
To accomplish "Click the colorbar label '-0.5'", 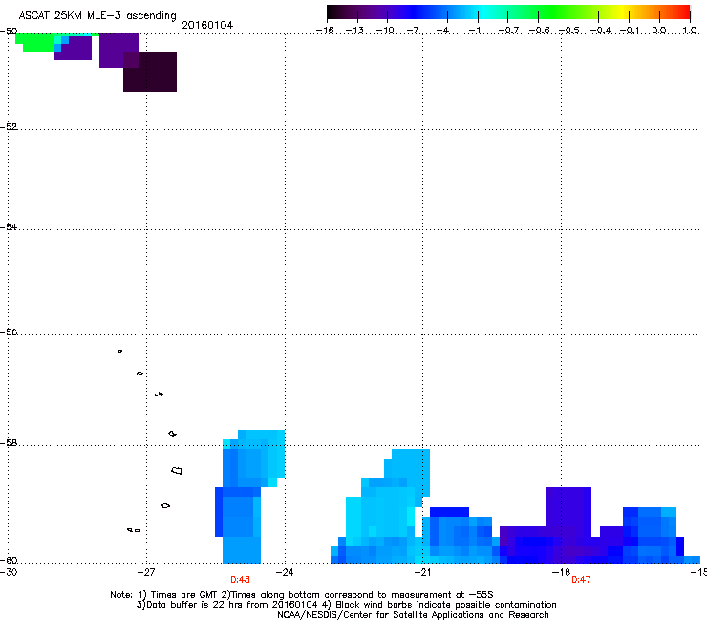I will (569, 31).
